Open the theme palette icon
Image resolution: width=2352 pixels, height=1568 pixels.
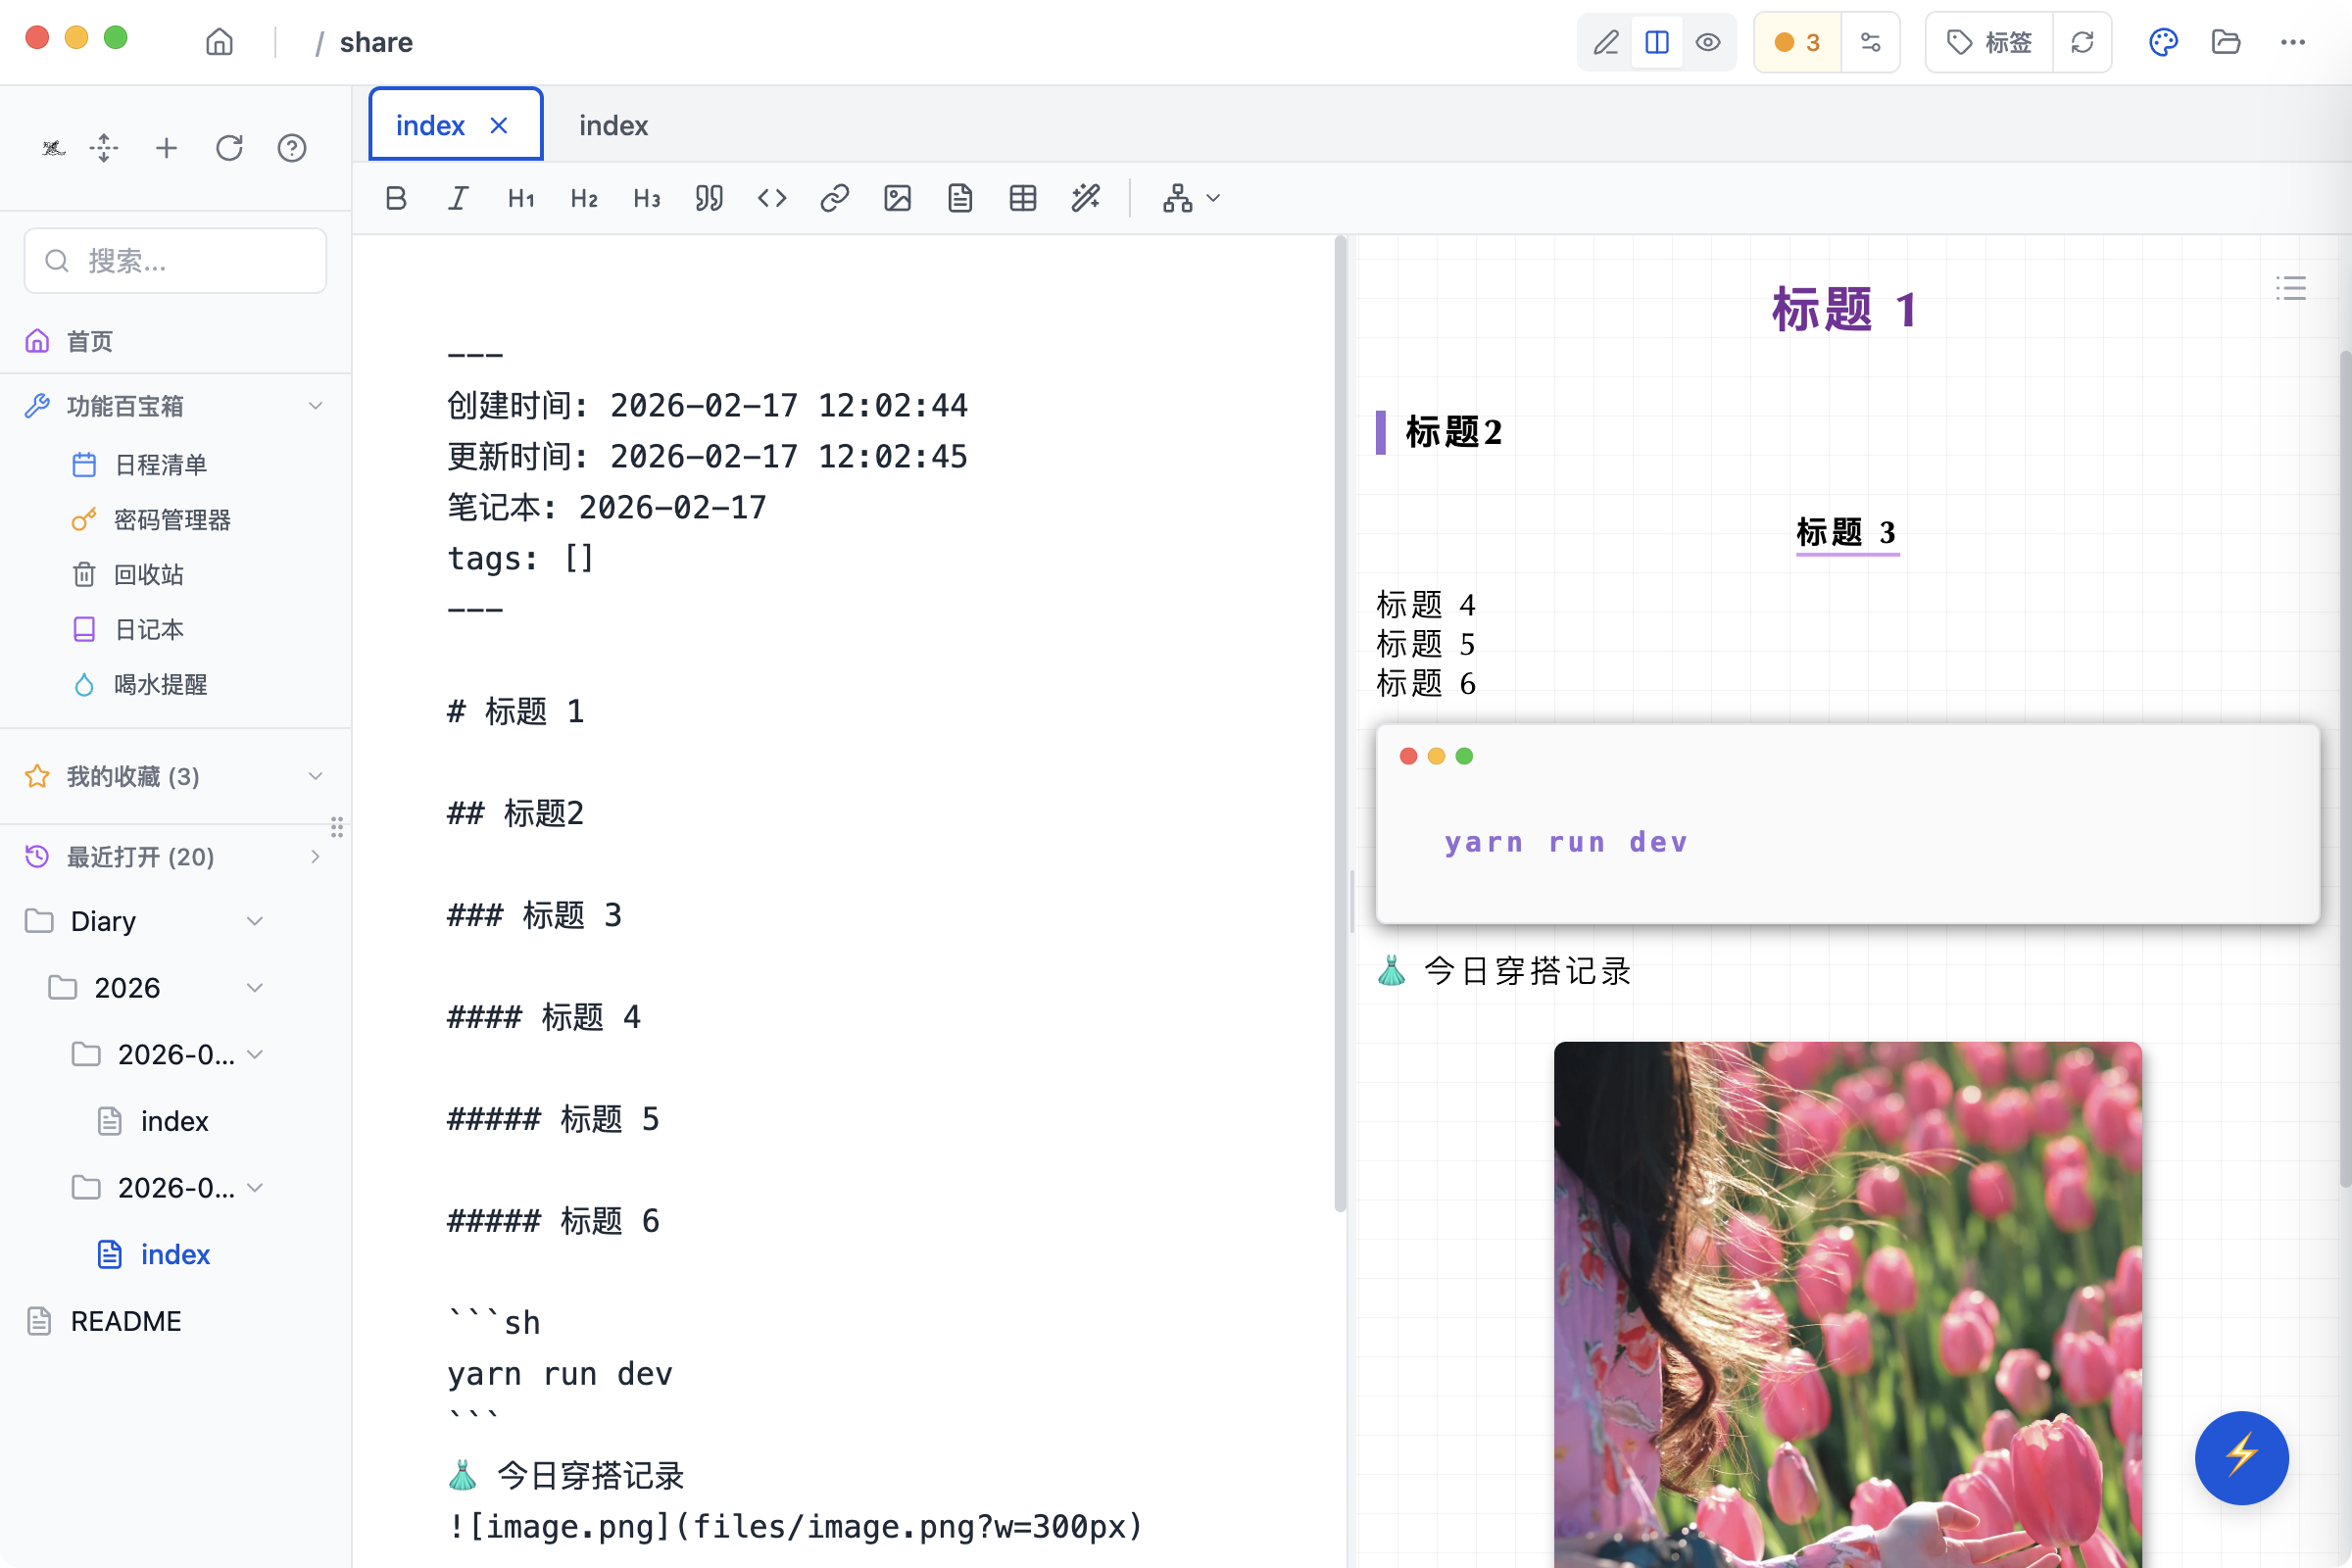[2163, 42]
